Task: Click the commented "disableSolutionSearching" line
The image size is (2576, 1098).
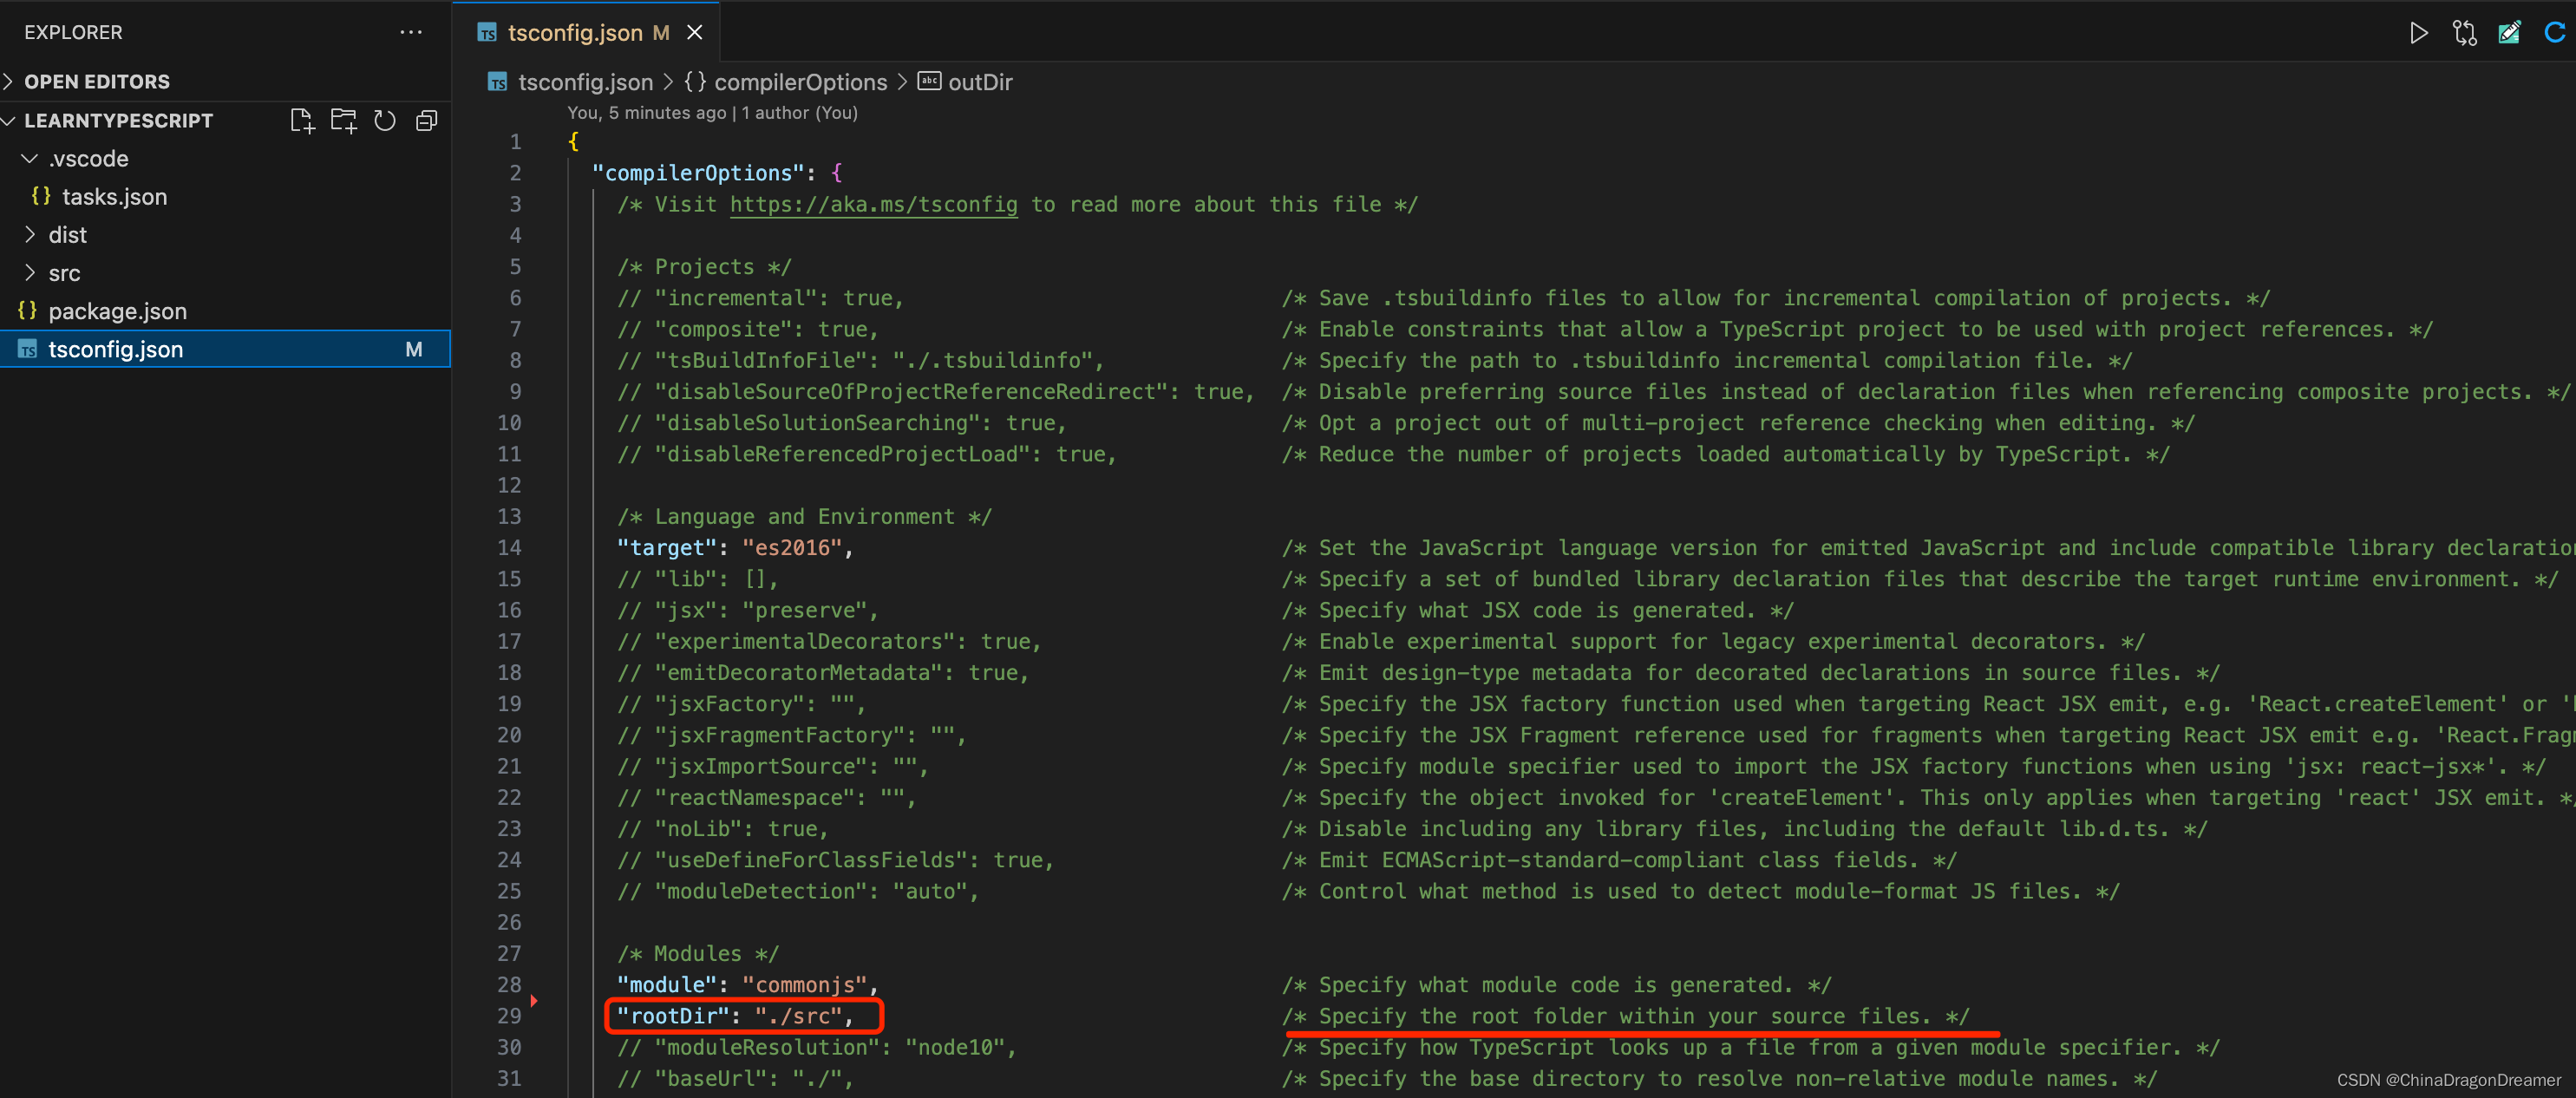Action: tap(842, 423)
